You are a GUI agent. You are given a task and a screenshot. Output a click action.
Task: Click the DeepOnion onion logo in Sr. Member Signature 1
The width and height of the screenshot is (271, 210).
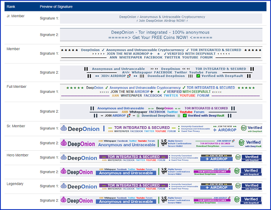[x=64, y=128]
